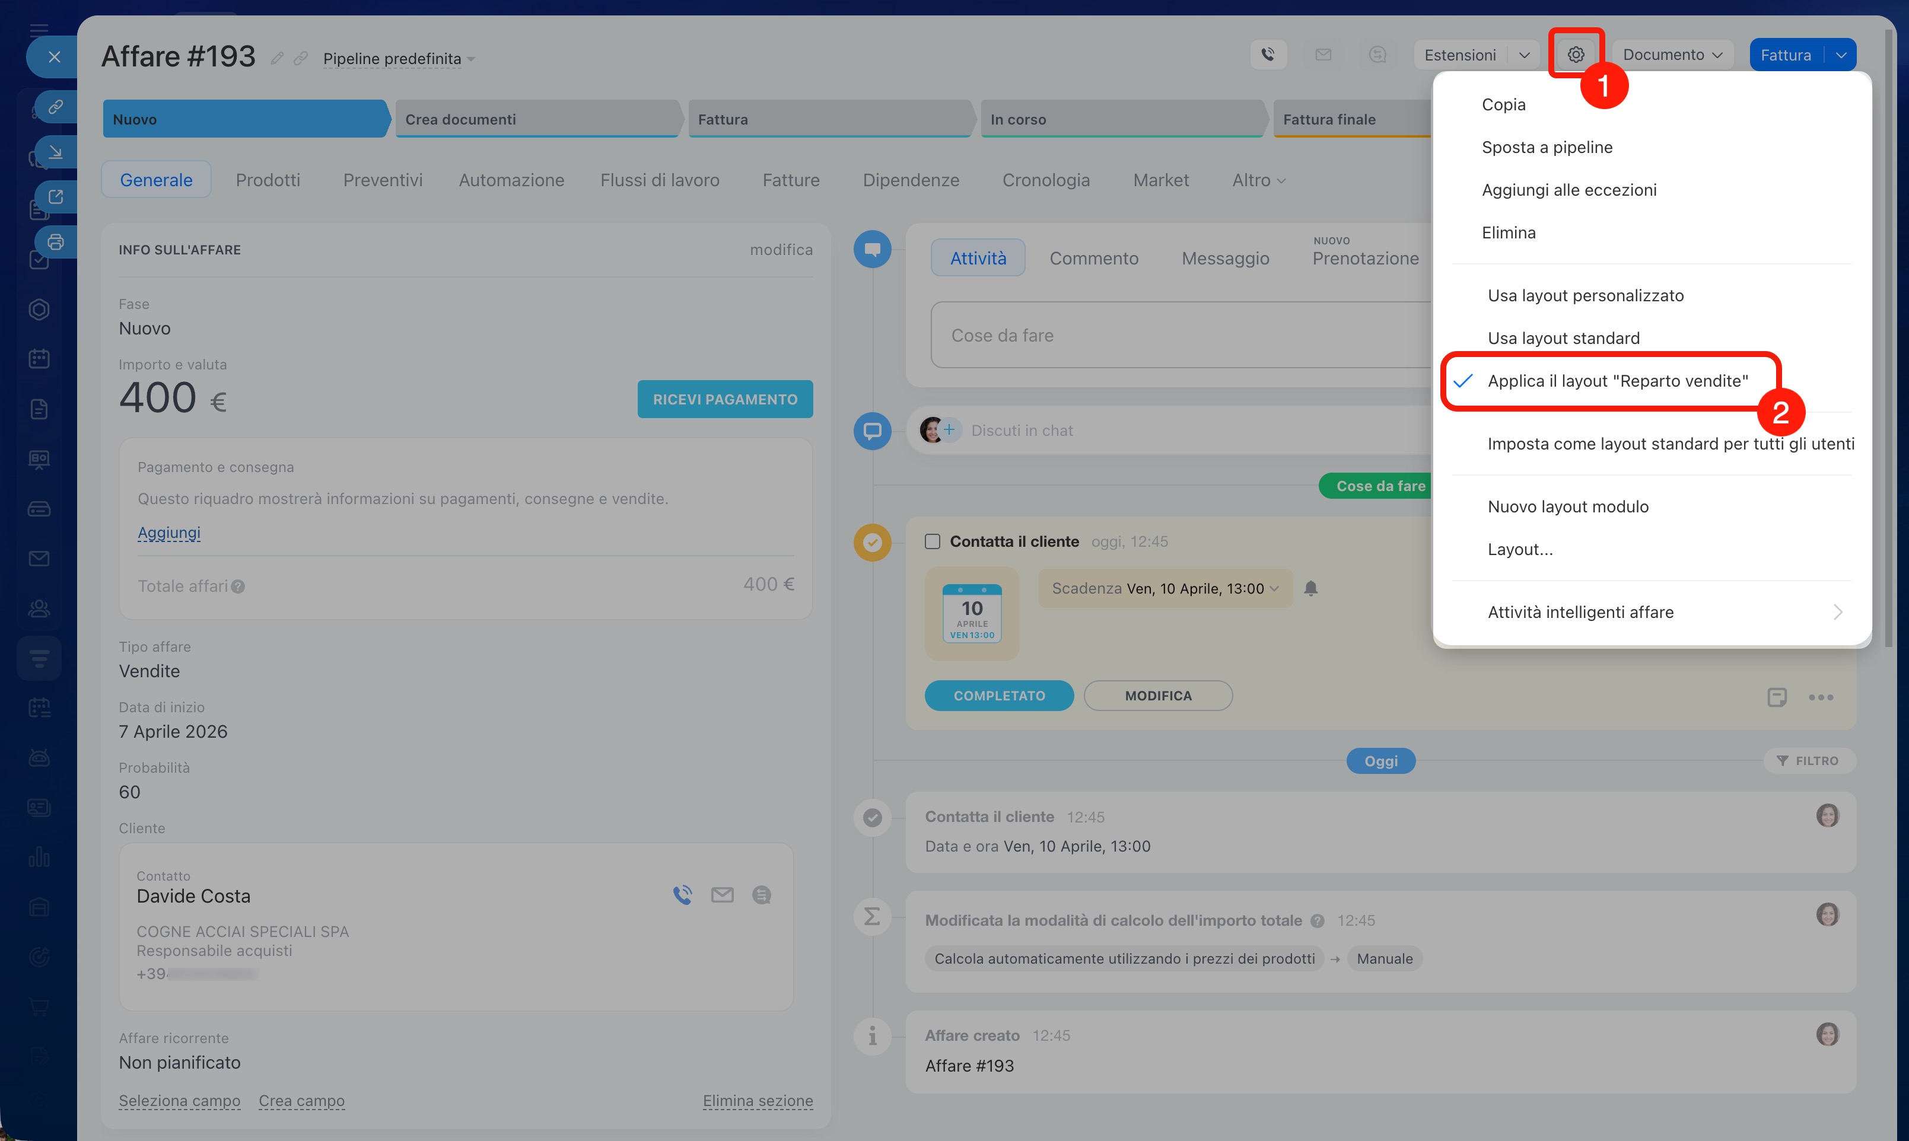
Task: Click the note icon on activity card
Action: [x=1776, y=697]
